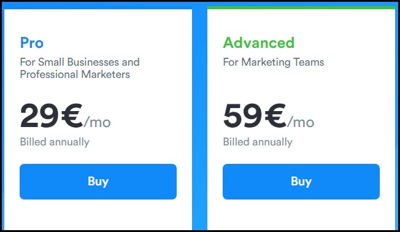Viewport: 400px width, 232px height.
Task: Click empty space below Advanced Buy button
Action: click(x=301, y=215)
